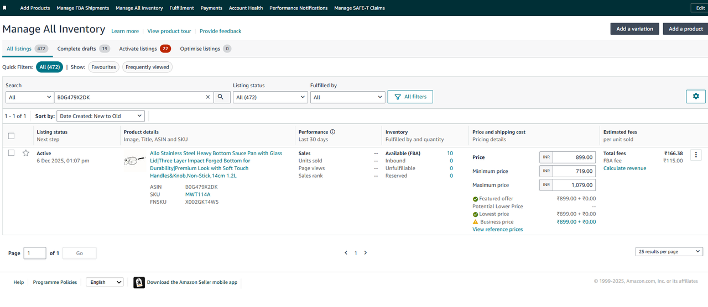The width and height of the screenshot is (708, 307).
Task: Click the Featured offer green check icon
Action: [x=475, y=199]
